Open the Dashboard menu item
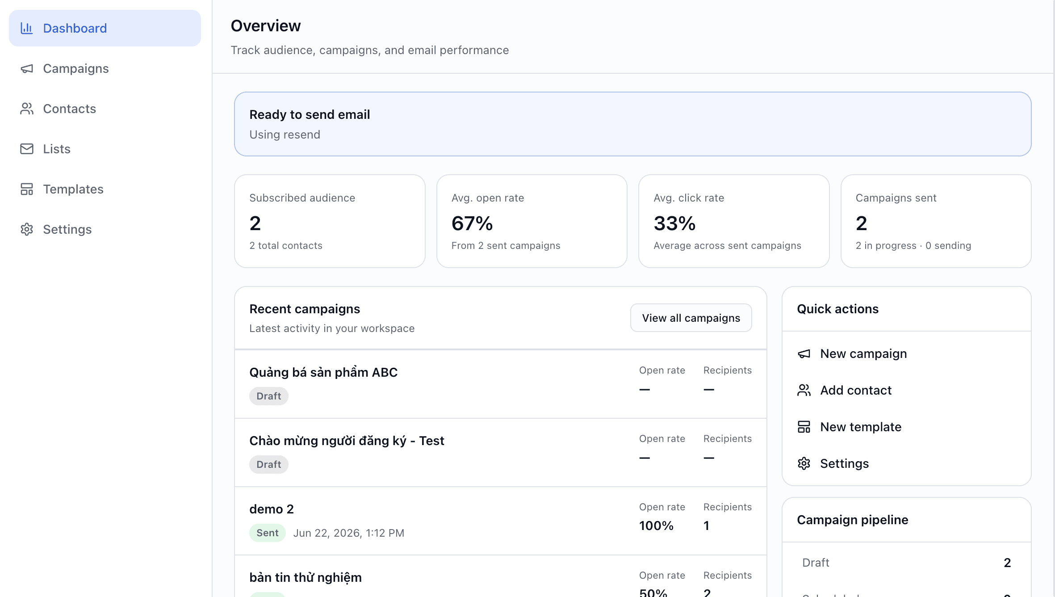 pyautogui.click(x=105, y=28)
